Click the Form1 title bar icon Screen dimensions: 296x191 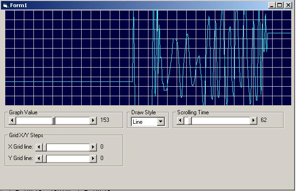tap(5, 5)
